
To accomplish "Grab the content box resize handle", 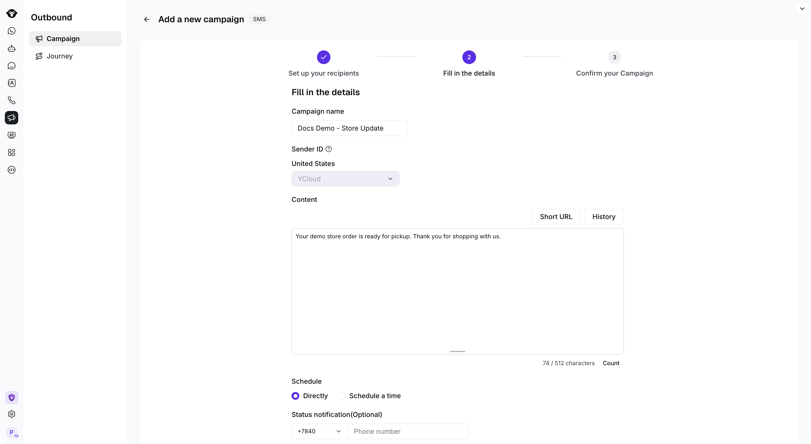I will coord(458,352).
